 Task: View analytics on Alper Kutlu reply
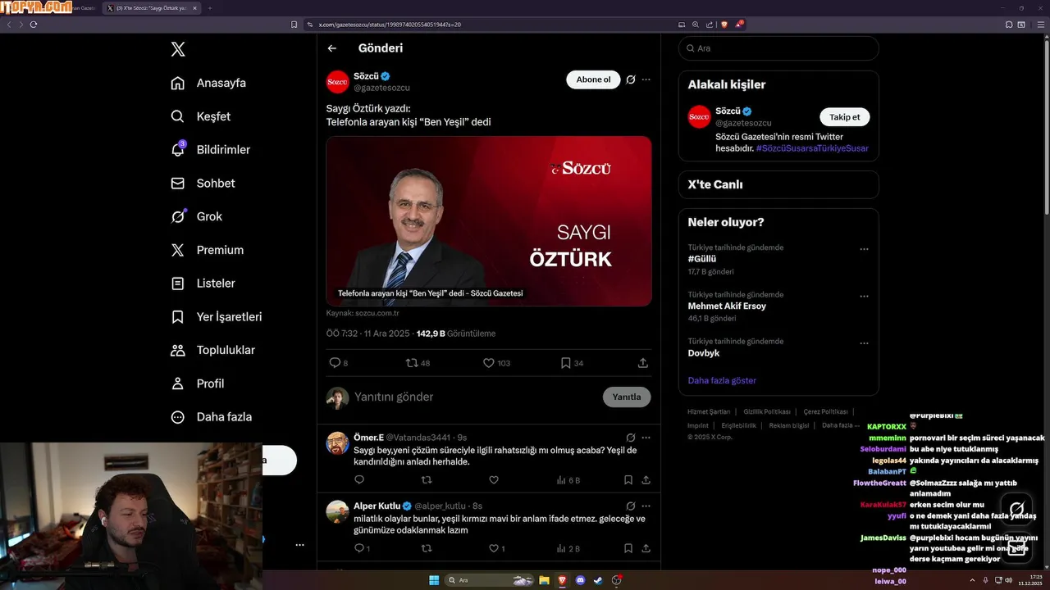[568, 548]
